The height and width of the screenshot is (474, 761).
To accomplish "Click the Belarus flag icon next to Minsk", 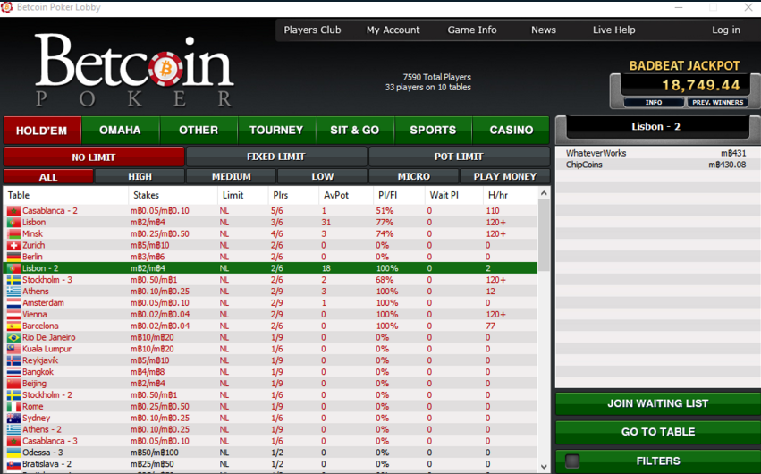I will (13, 233).
